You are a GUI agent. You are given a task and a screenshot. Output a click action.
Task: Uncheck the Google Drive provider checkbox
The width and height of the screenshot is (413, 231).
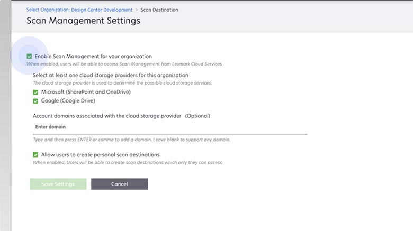(36, 100)
